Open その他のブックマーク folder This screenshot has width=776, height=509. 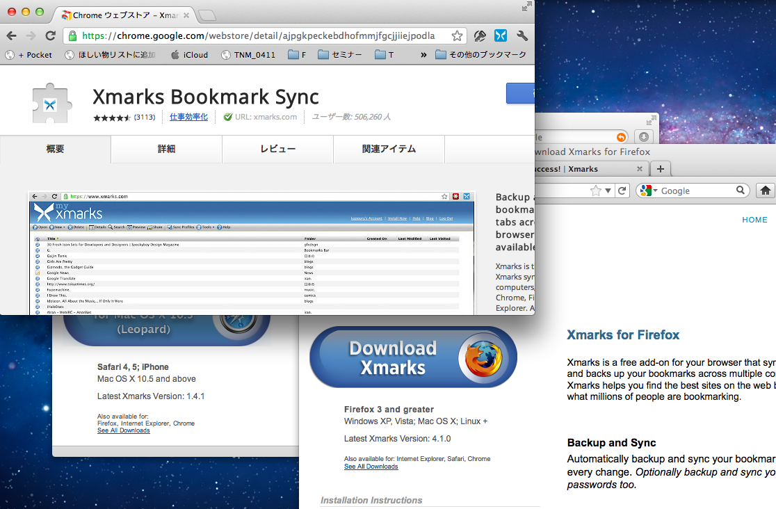pos(480,55)
